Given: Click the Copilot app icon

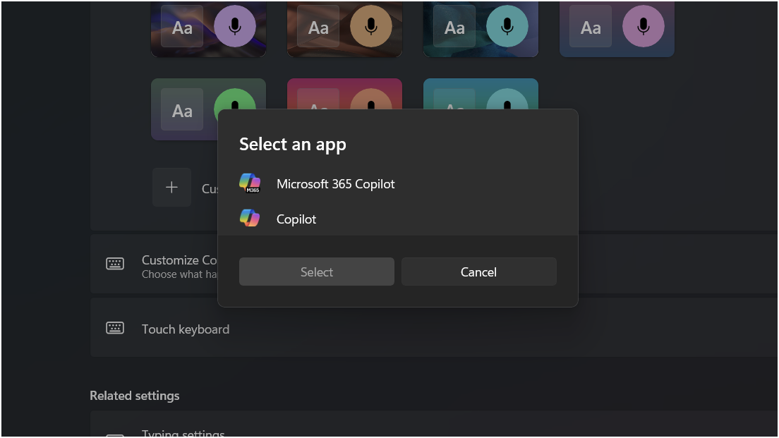Looking at the screenshot, I should pyautogui.click(x=250, y=219).
